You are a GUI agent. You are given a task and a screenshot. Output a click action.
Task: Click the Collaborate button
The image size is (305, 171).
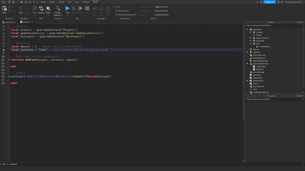pos(270,2)
